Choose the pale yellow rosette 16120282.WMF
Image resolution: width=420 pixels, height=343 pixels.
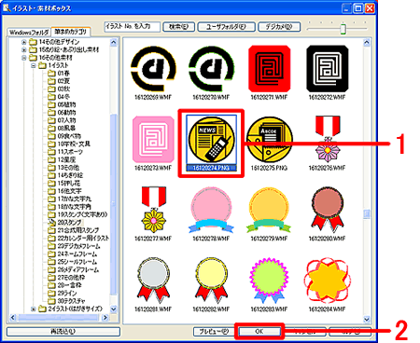[x=211, y=281]
